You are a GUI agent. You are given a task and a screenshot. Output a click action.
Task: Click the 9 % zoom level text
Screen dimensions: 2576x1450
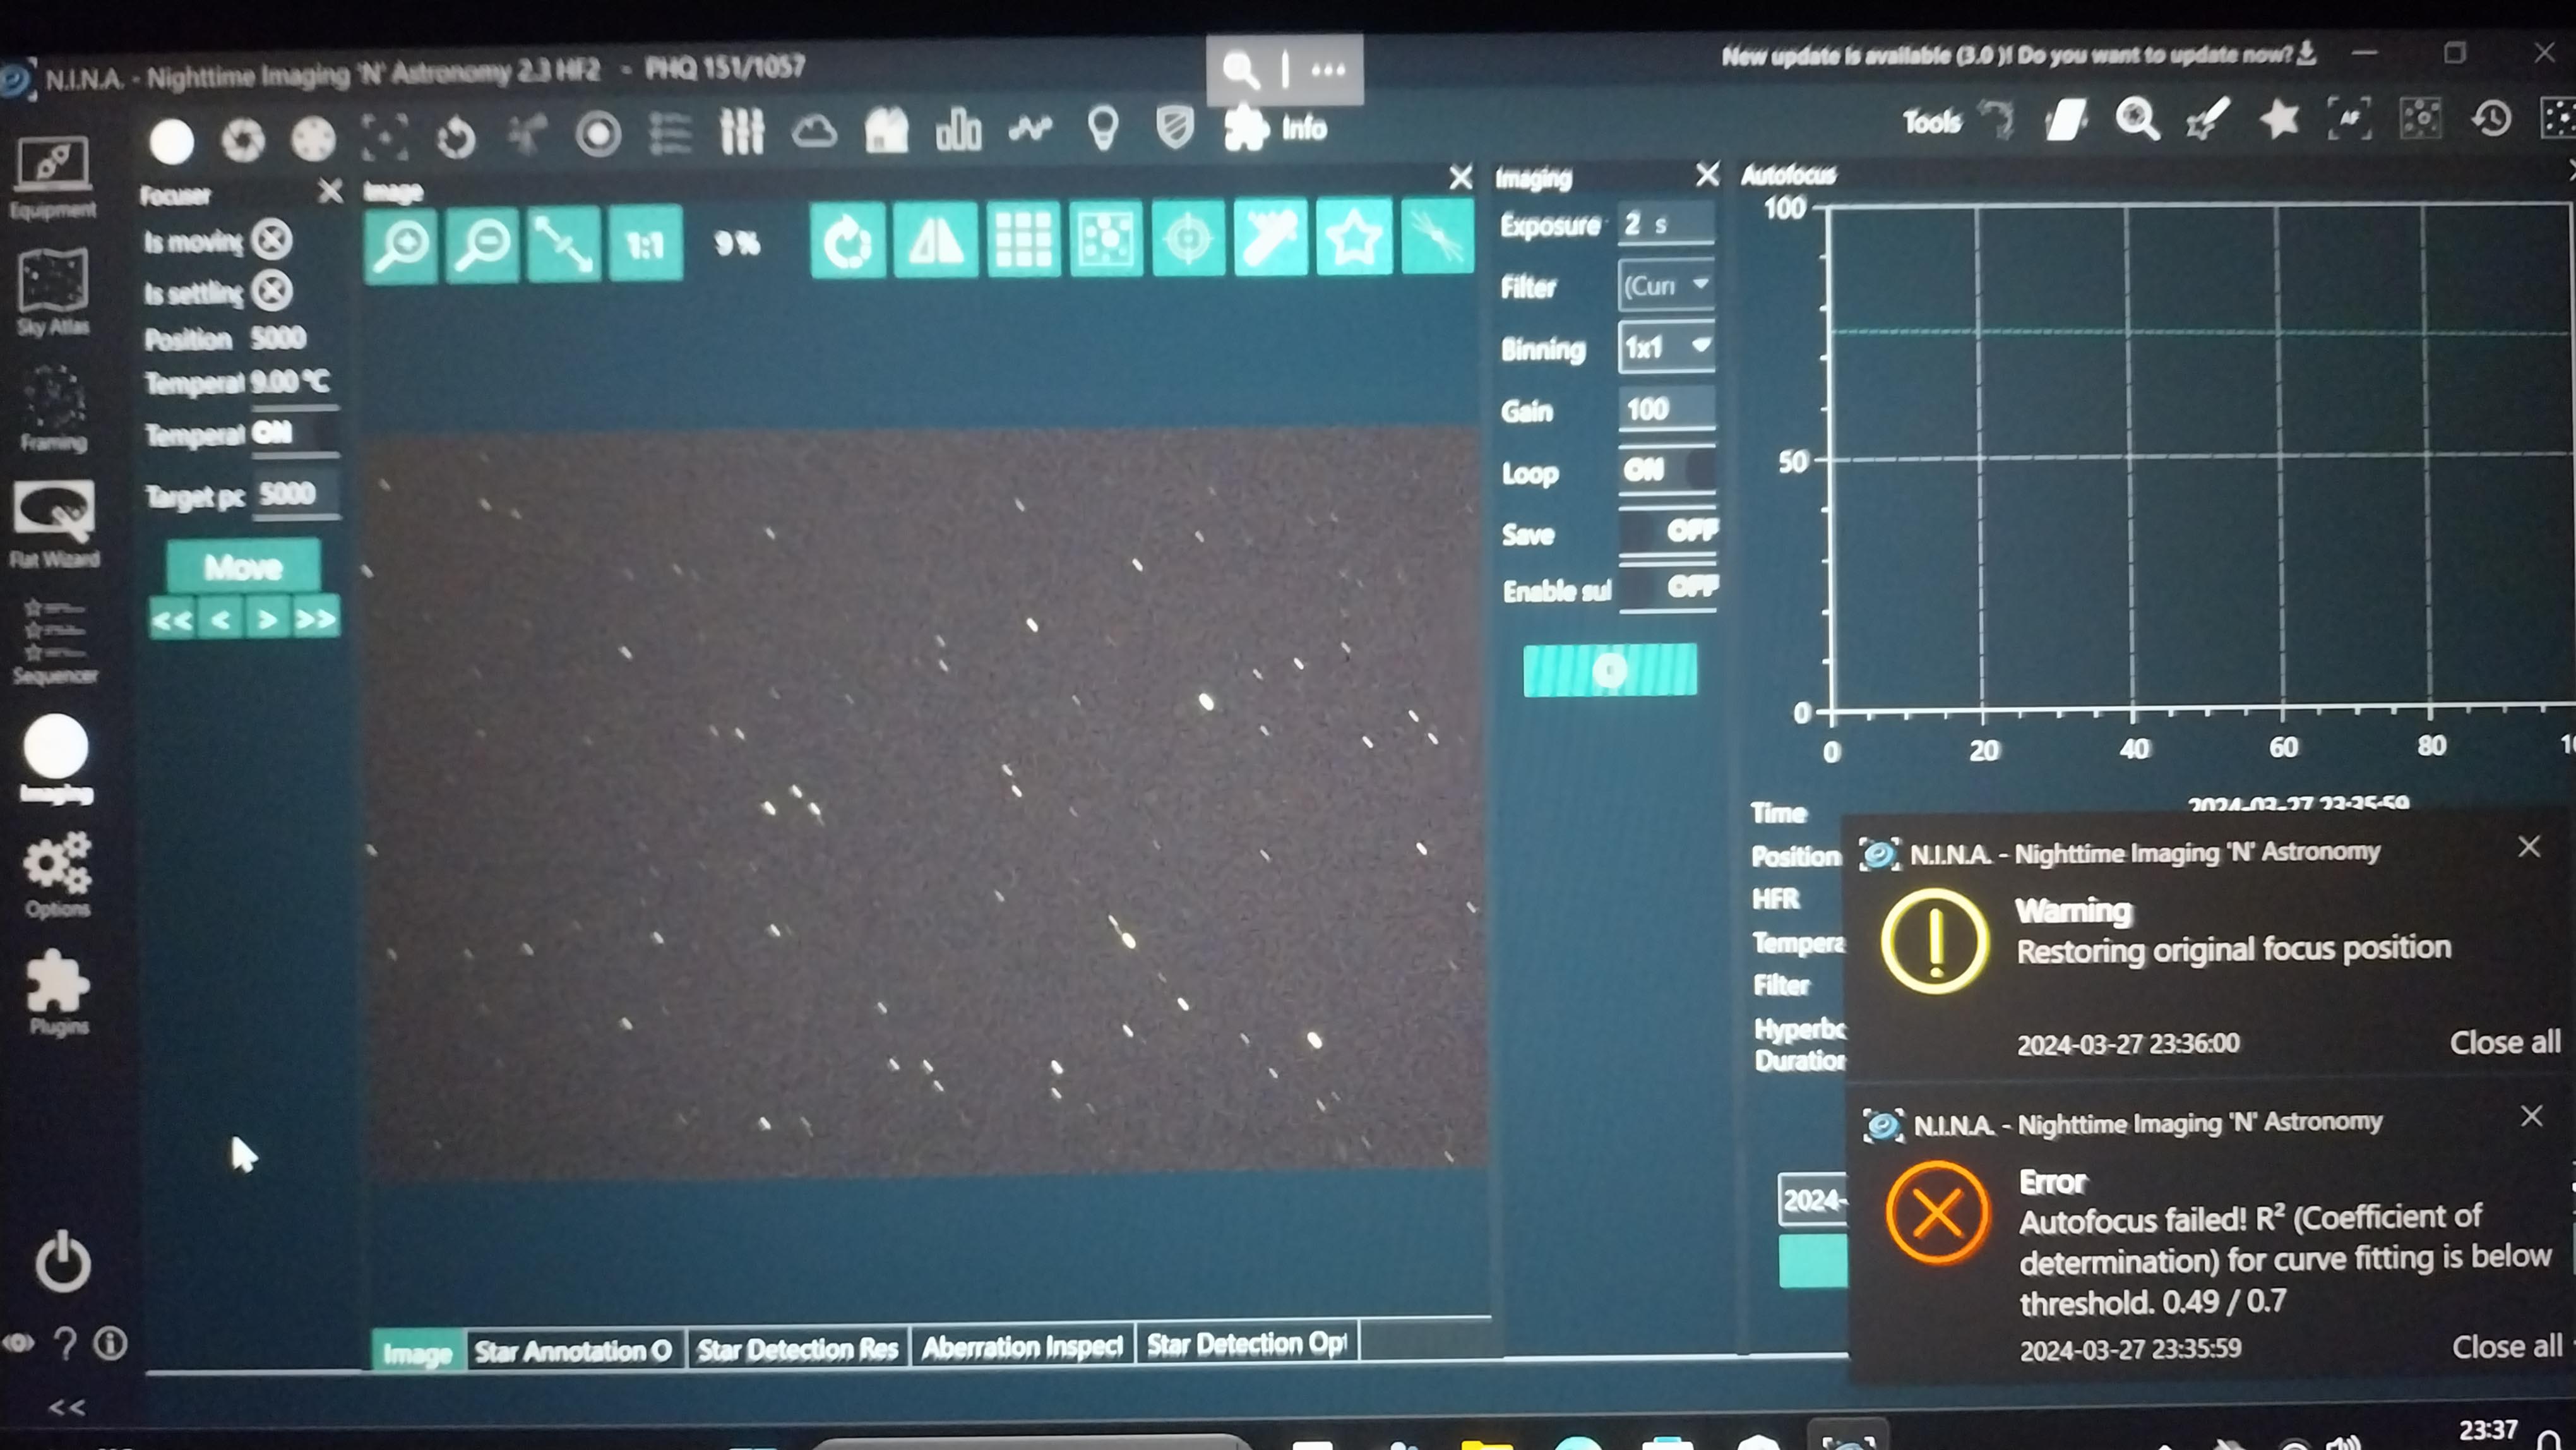[x=737, y=243]
